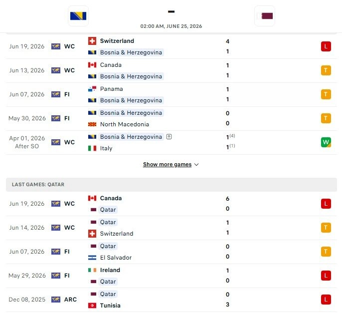
Task: Click the El Salvador flag icon
Action: click(92, 258)
